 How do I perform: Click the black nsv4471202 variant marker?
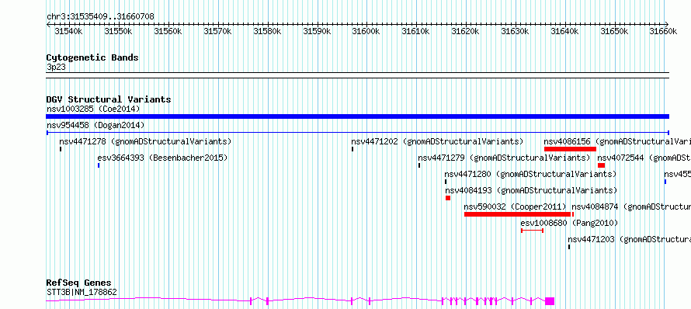352,149
